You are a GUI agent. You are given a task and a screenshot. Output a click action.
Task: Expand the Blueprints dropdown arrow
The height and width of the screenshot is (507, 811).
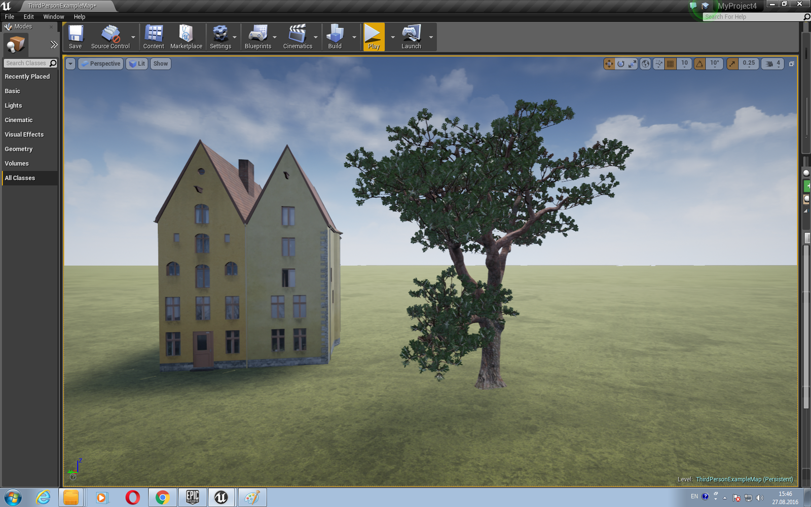click(x=275, y=37)
